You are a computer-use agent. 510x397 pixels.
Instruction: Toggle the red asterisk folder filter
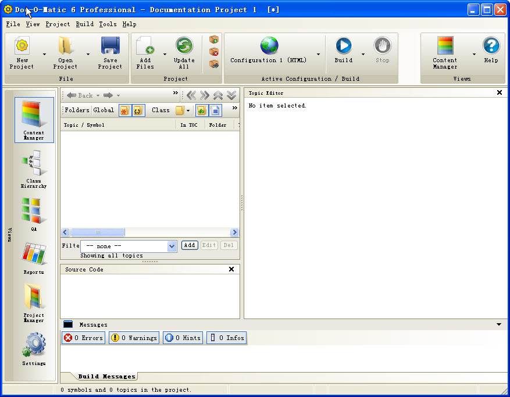[124, 110]
